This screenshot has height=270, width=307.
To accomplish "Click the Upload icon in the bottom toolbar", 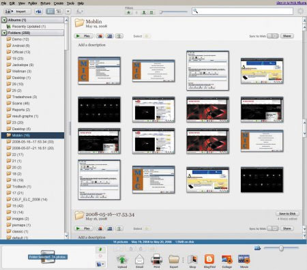I will [122, 260].
